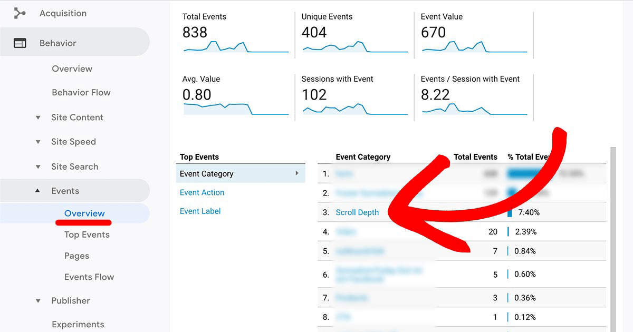Image resolution: width=633 pixels, height=332 pixels.
Task: Switch to the Event Action view
Action: coord(202,192)
